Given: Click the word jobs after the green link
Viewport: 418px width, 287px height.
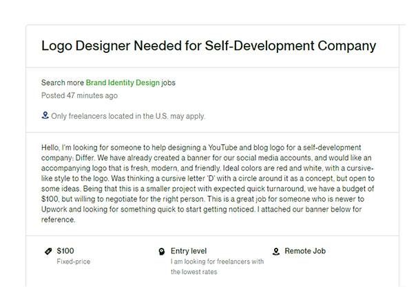Looking at the screenshot, I should 168,82.
